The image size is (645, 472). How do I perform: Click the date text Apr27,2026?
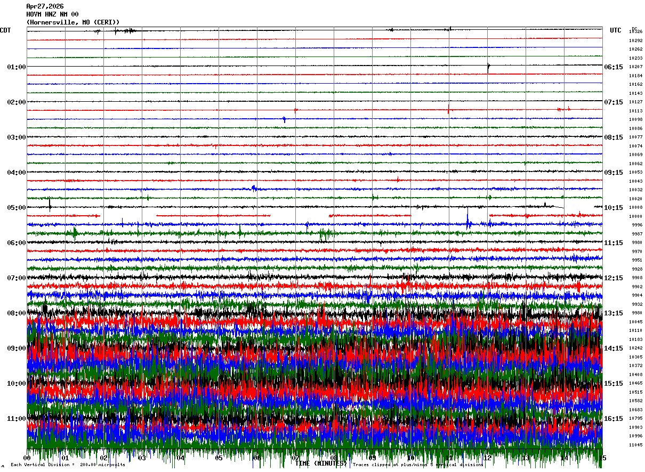[45, 6]
